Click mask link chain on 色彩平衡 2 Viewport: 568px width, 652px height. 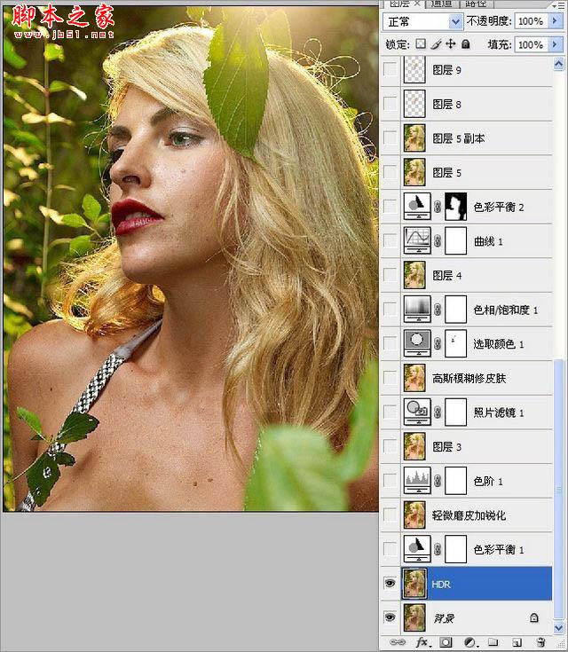click(x=438, y=206)
